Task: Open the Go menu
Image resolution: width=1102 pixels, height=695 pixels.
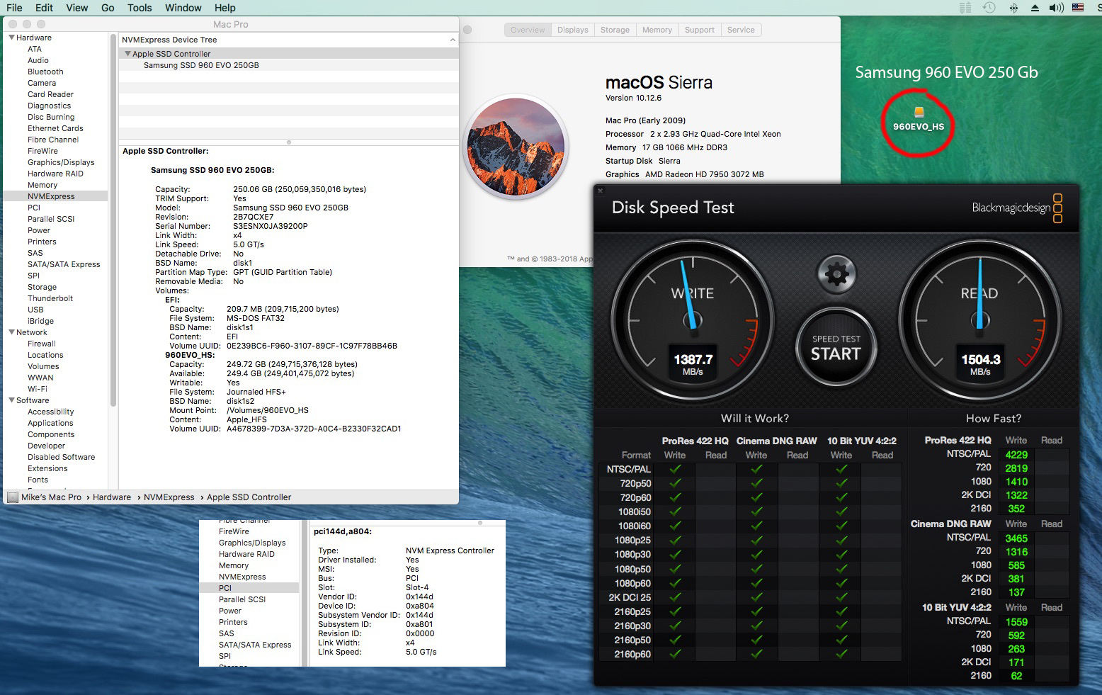Action: tap(108, 8)
